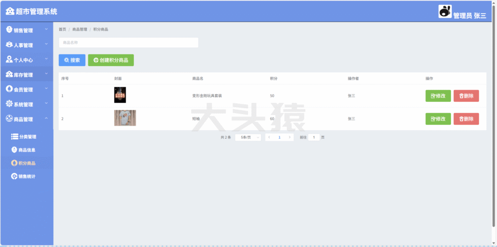Click the plus icon in 创建积分商品 button
This screenshot has height=247, width=497.
[x=96, y=60]
